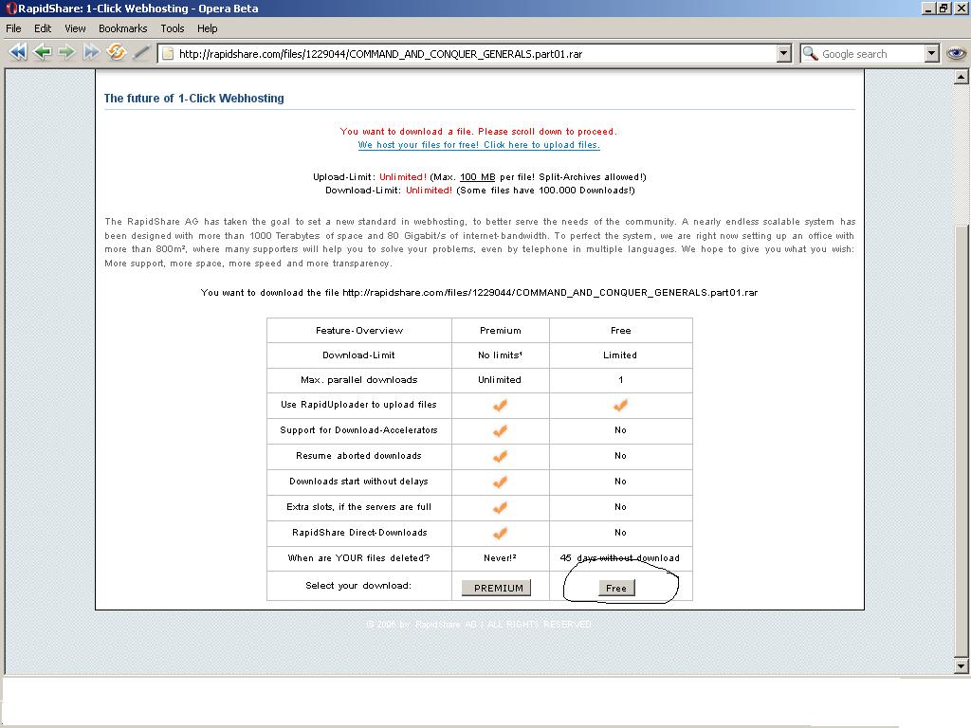Go back using the green Back arrow
This screenshot has height=728, width=971.
click(x=42, y=53)
